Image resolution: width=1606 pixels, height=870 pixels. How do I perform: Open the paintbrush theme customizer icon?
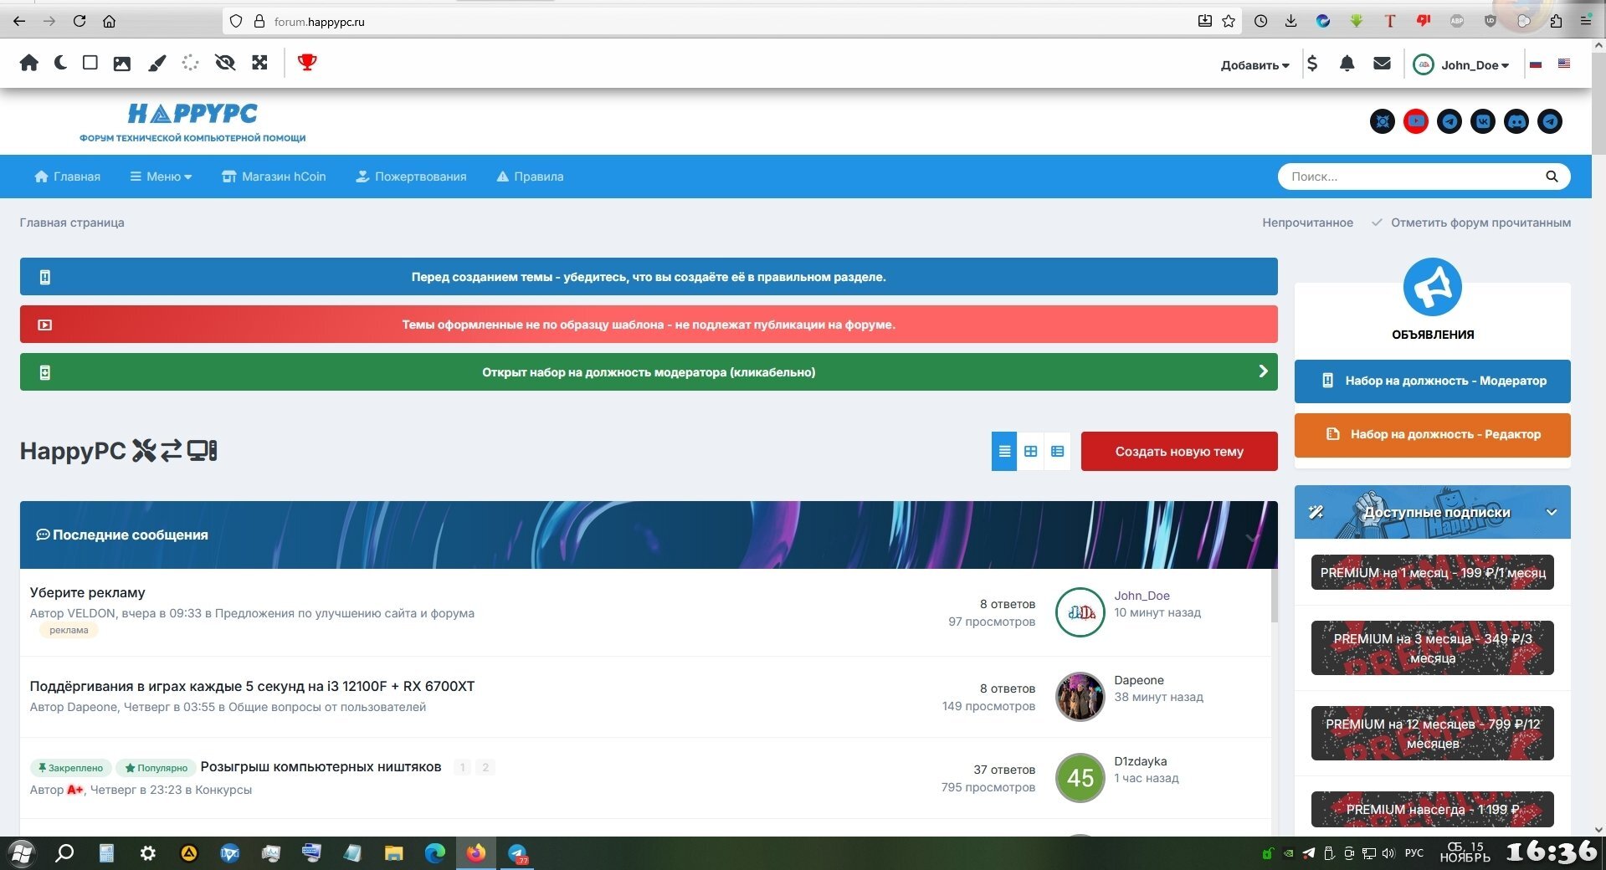click(x=156, y=63)
